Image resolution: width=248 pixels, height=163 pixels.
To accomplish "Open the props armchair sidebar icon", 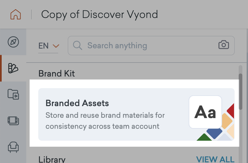I will pos(13,147).
